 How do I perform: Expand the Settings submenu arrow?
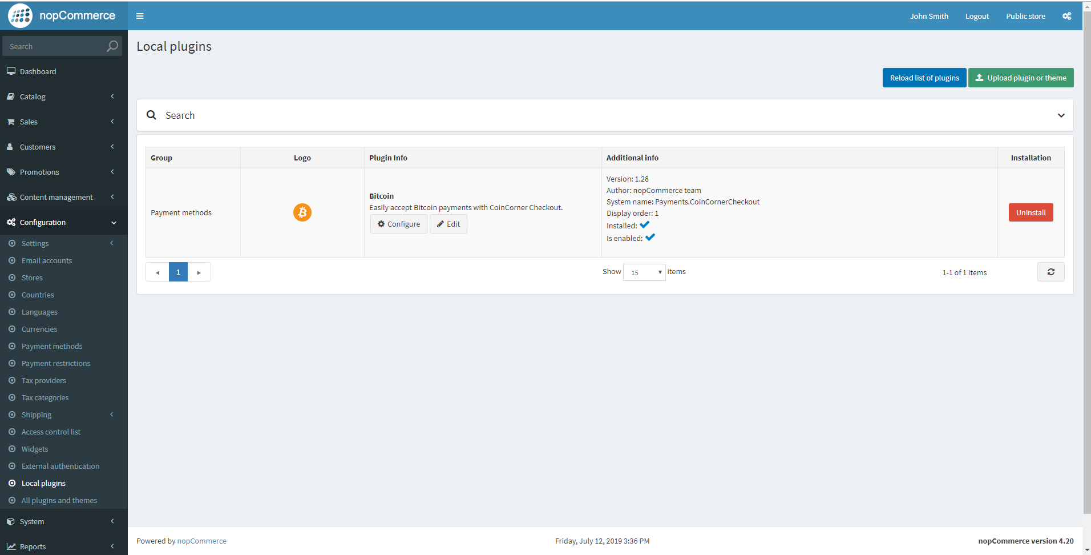click(112, 243)
